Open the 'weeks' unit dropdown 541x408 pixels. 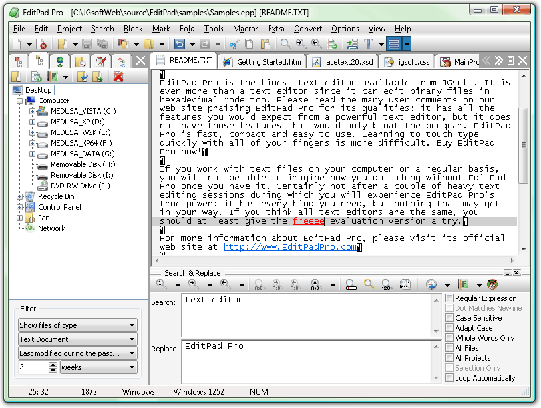pos(98,367)
